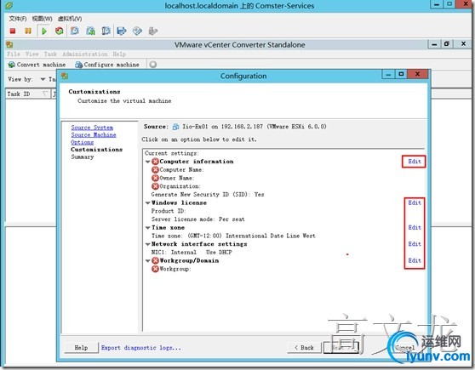This screenshot has width=475, height=370.
Task: Select the Computer information heading text
Action: [197, 162]
